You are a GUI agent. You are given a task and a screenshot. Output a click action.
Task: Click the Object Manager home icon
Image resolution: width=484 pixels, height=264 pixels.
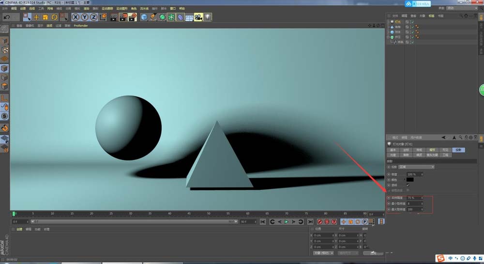[466, 16]
